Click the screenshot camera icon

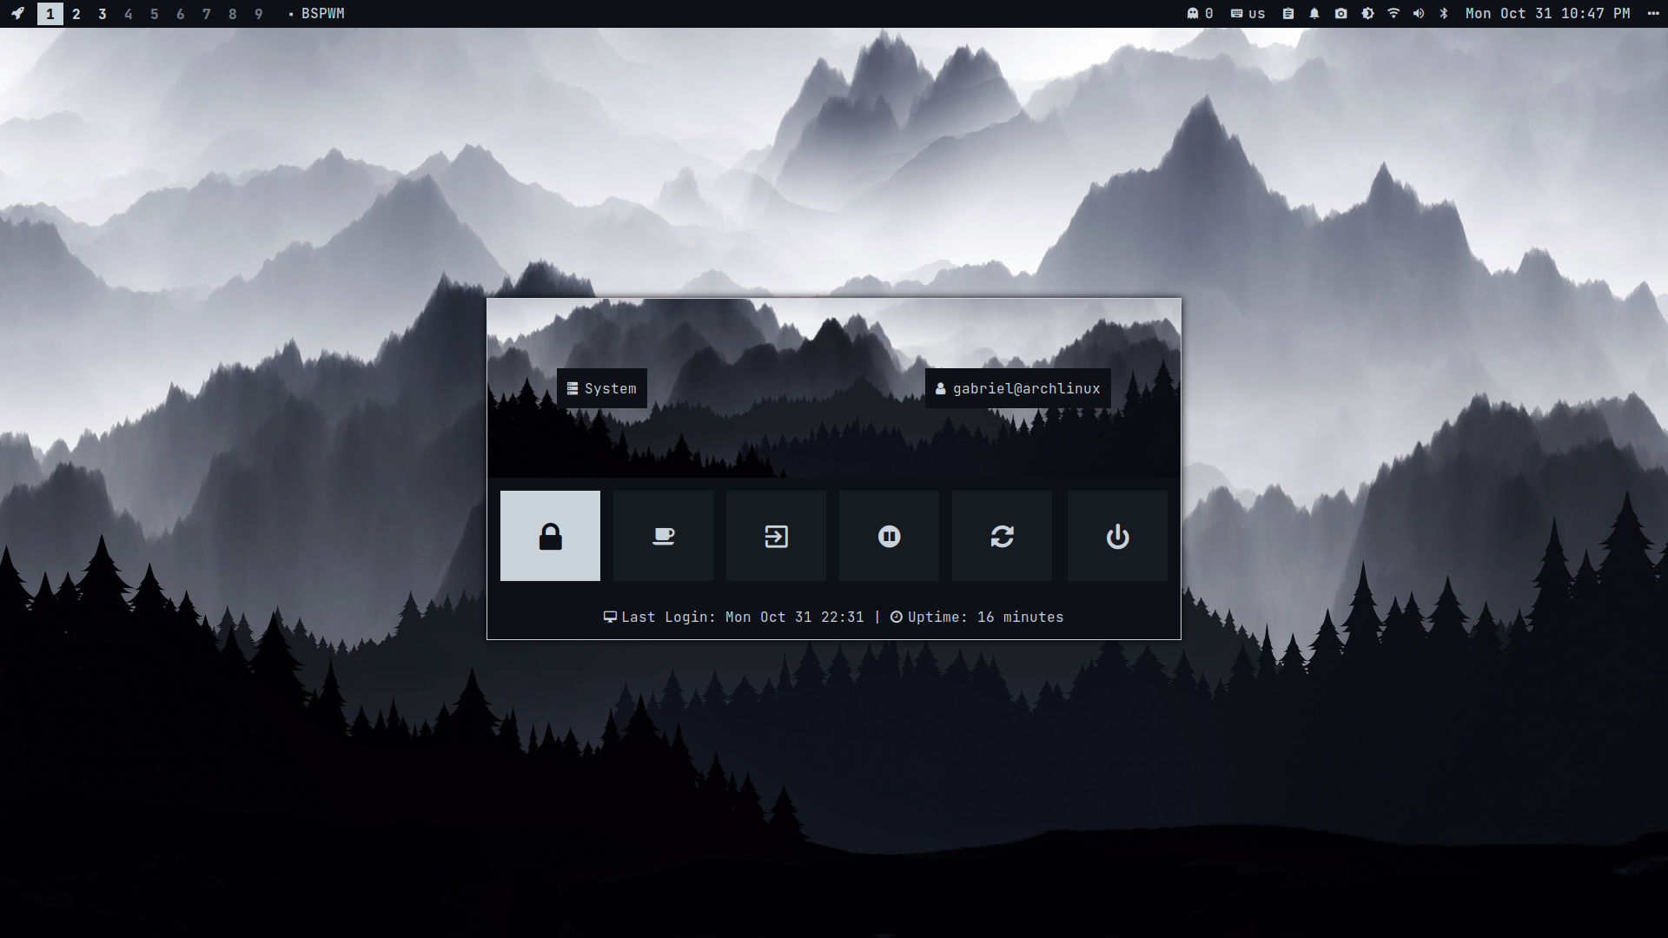(x=1340, y=13)
